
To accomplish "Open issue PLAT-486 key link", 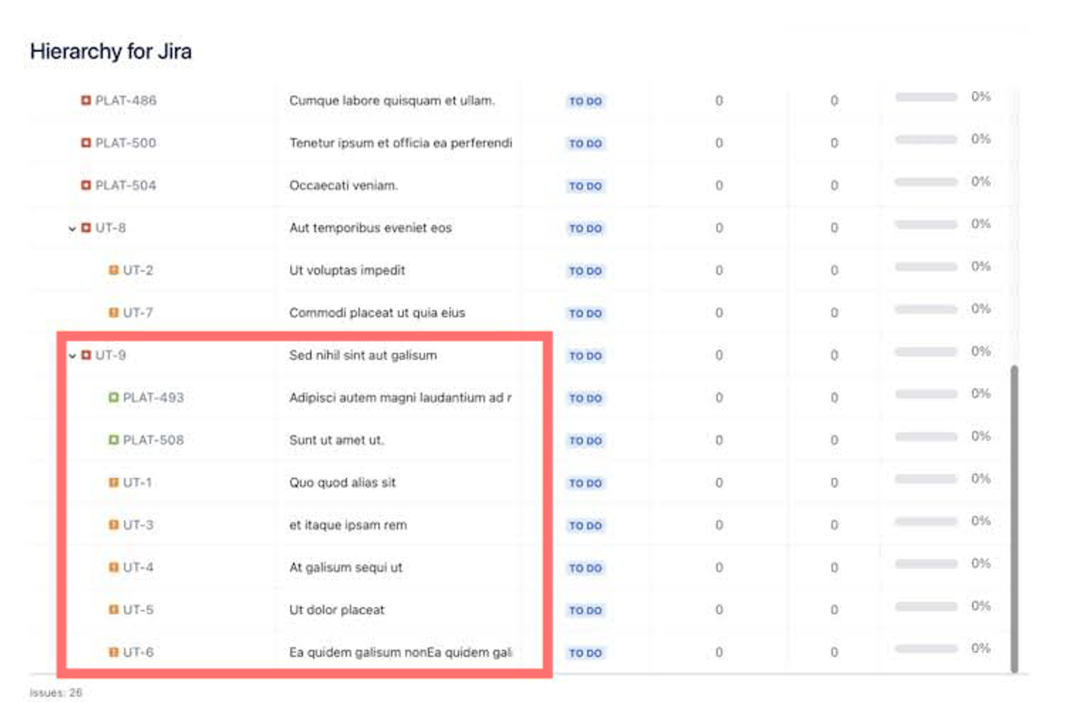I will click(126, 101).
